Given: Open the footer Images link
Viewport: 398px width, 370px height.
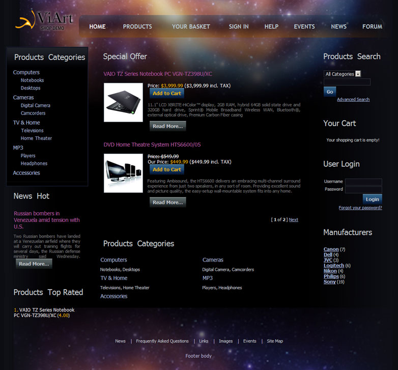Looking at the screenshot, I should click(x=225, y=341).
